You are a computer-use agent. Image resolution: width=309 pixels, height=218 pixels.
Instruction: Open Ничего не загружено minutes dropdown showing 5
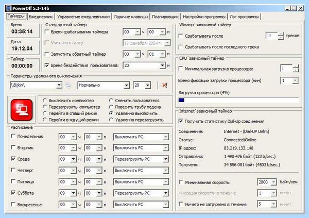273,204
